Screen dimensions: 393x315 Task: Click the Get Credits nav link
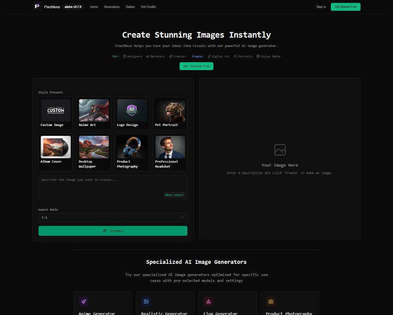tap(148, 7)
